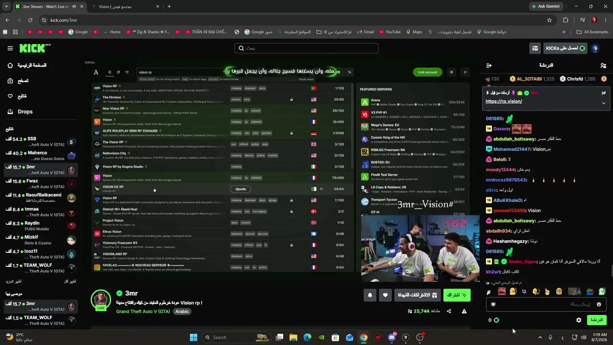Click the Get KICKs button

tap(565, 48)
